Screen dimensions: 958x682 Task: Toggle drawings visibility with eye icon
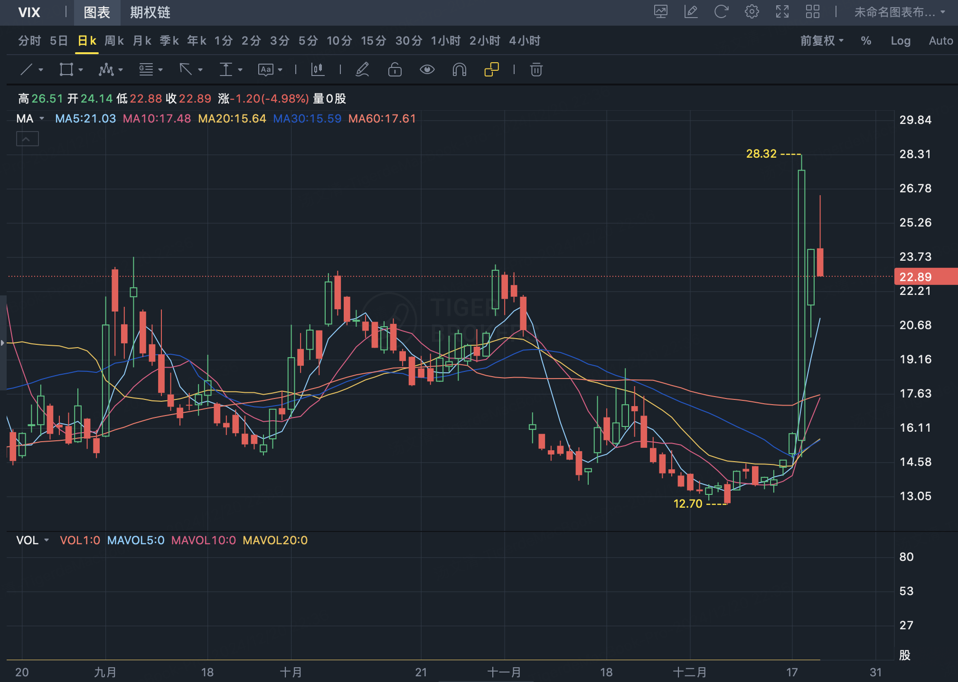point(427,70)
